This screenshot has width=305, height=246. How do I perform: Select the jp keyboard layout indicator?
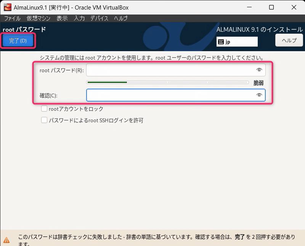point(237,42)
